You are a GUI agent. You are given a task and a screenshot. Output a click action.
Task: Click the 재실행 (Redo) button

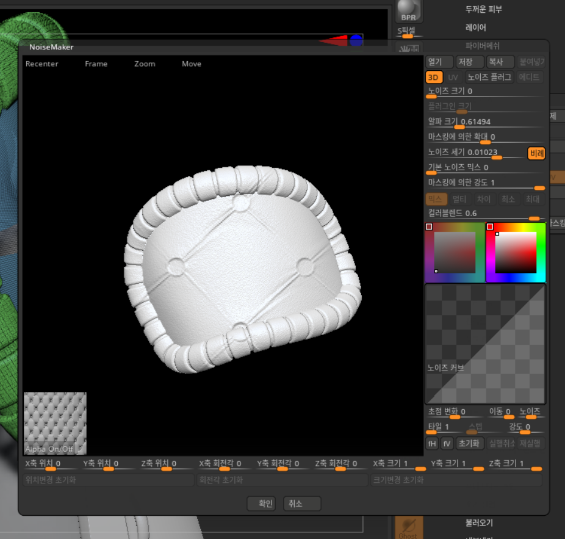[x=530, y=443]
